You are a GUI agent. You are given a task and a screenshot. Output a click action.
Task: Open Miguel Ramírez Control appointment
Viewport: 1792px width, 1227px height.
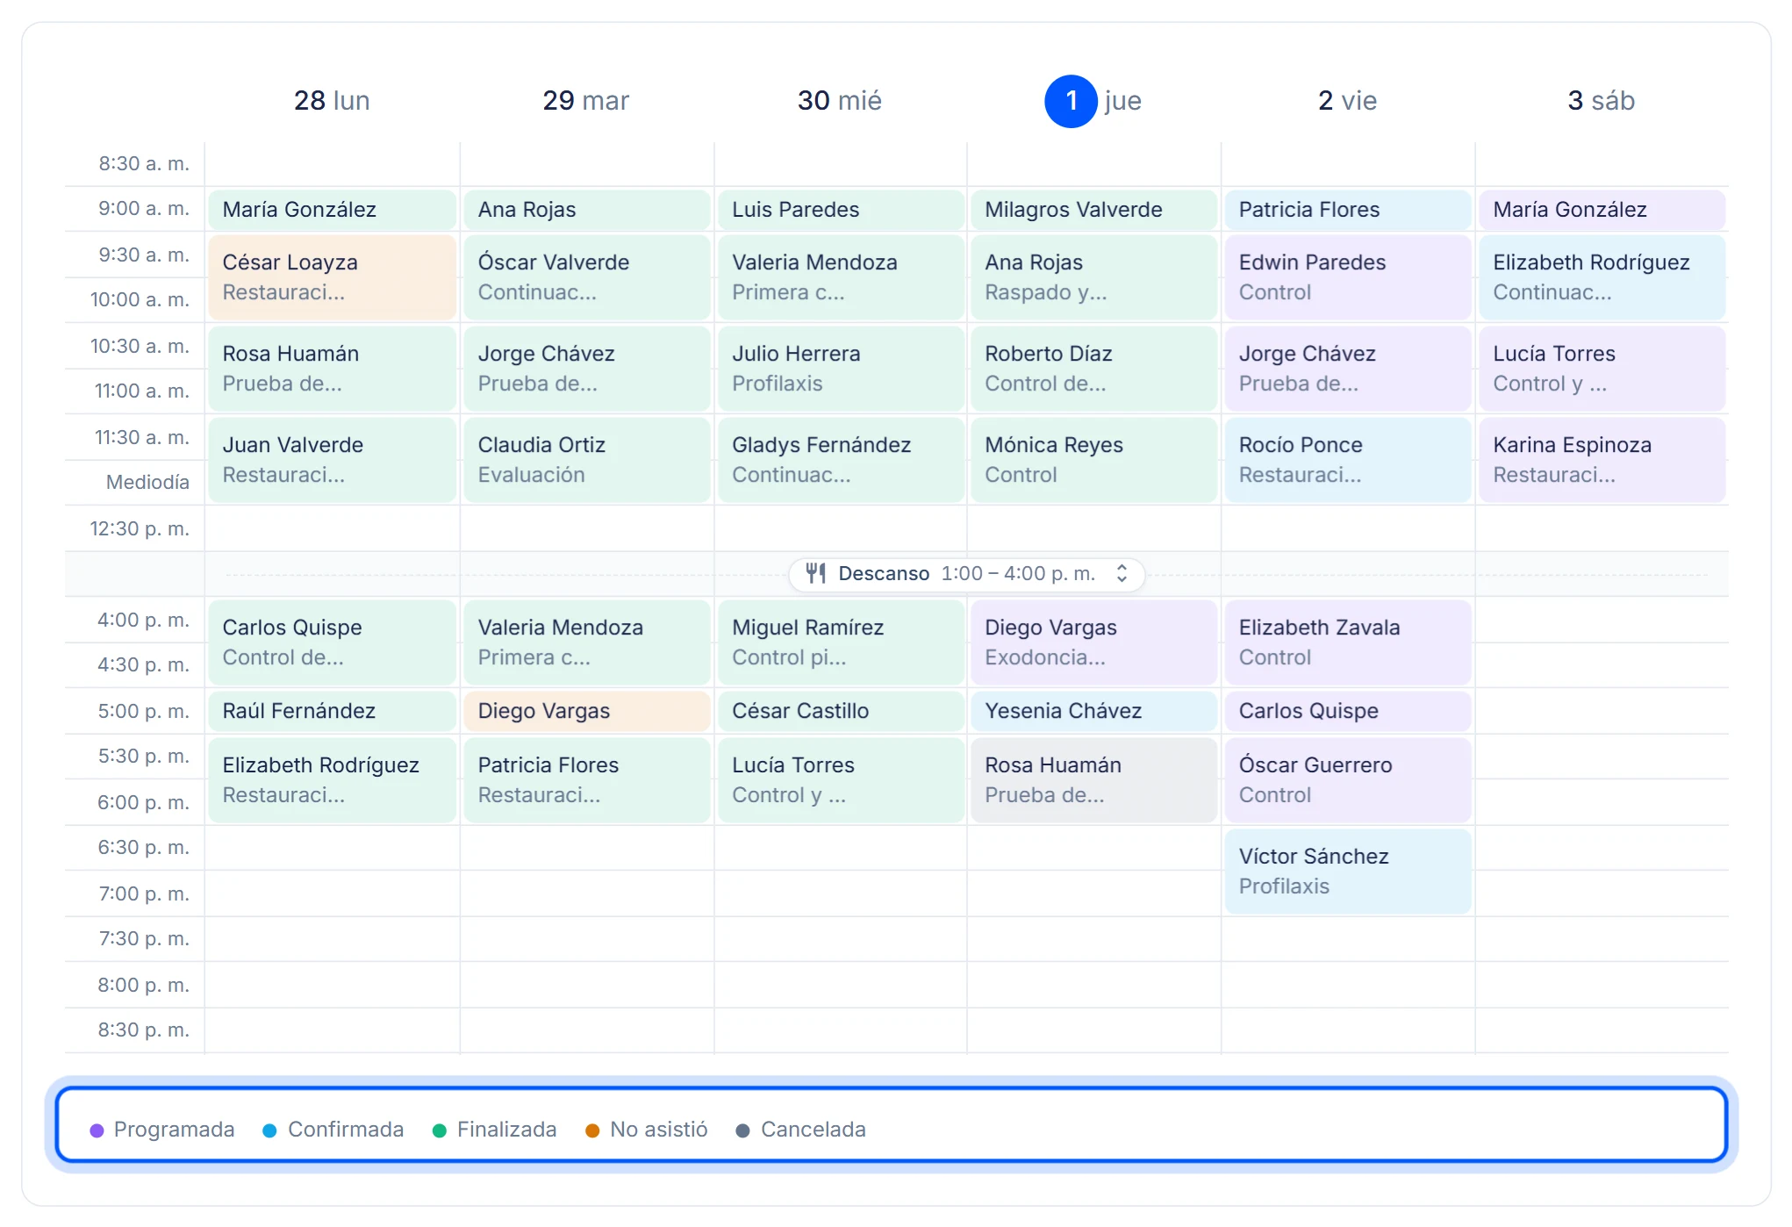point(840,642)
